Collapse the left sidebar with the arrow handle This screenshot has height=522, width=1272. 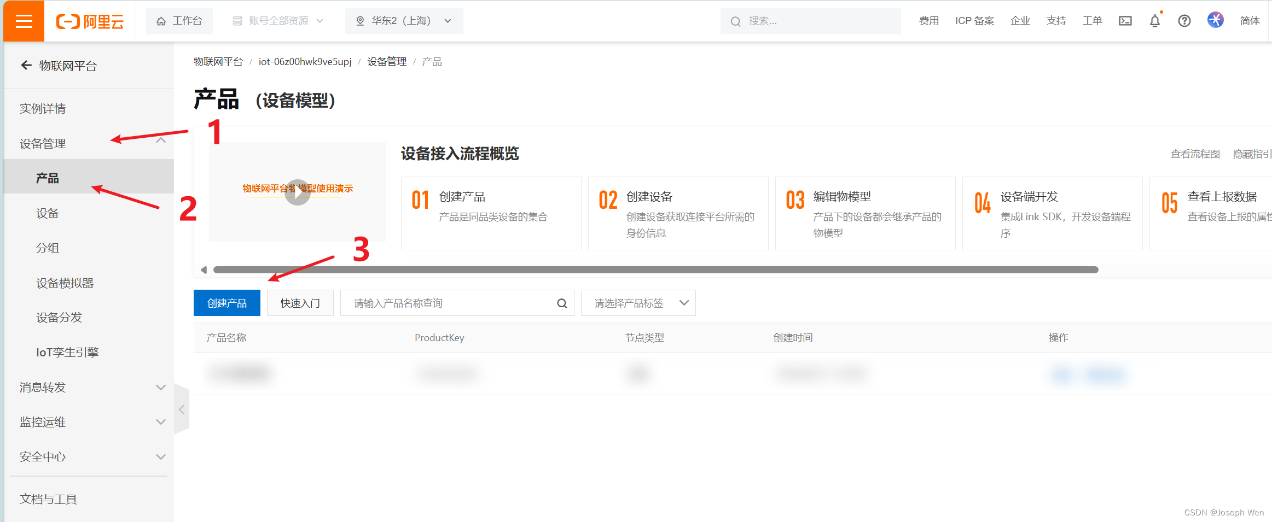pyautogui.click(x=182, y=409)
